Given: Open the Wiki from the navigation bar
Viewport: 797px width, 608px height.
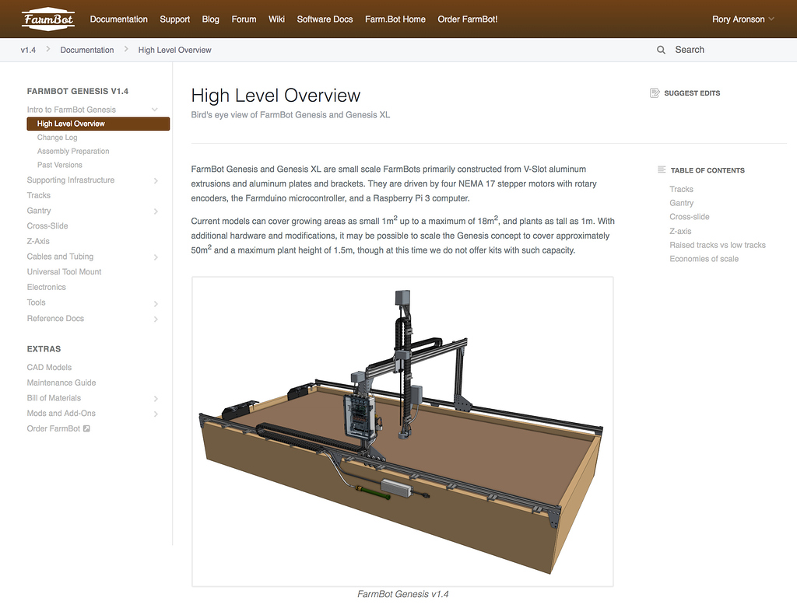Looking at the screenshot, I should (276, 19).
